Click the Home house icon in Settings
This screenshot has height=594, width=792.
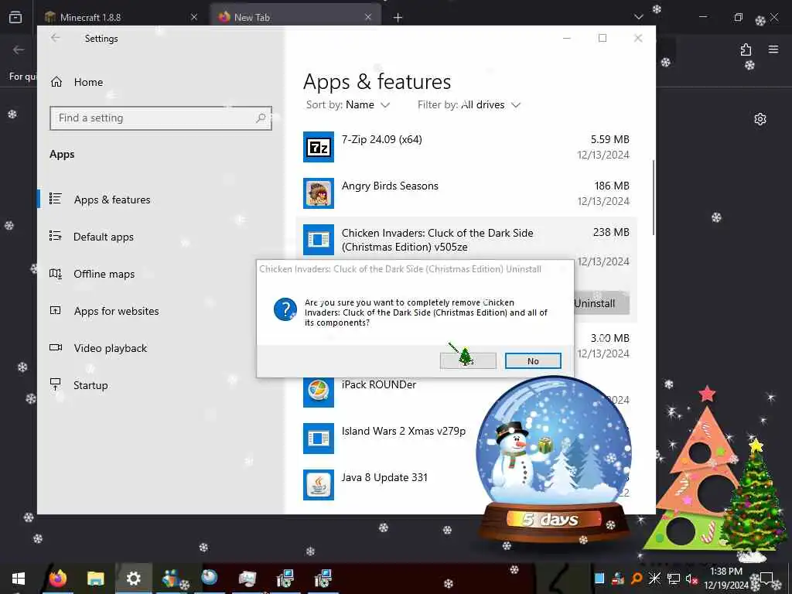56,82
